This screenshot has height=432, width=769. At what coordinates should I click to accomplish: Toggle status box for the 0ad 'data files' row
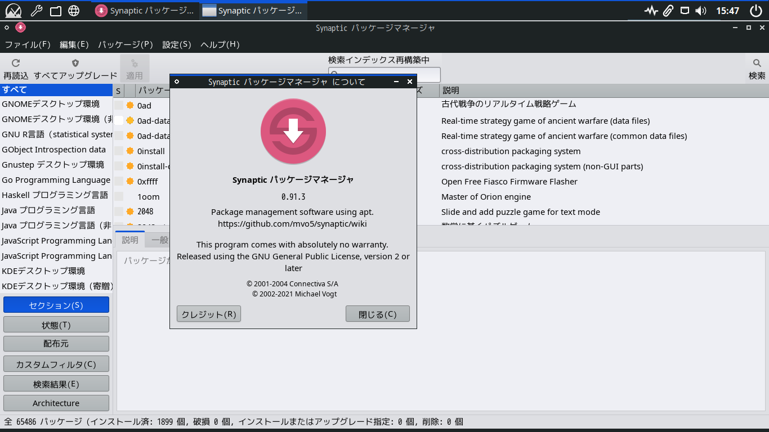point(119,120)
